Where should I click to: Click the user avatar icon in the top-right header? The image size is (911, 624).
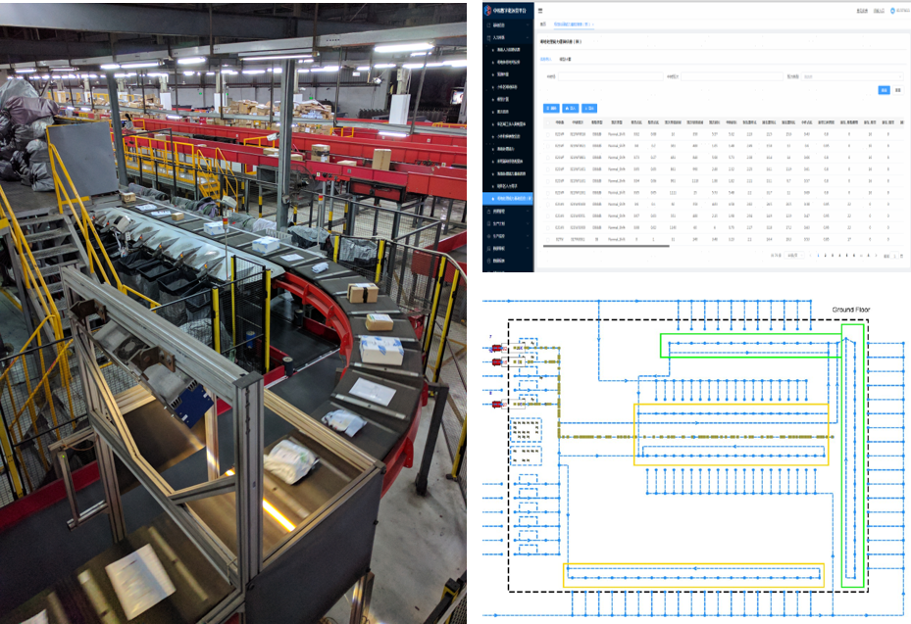tap(891, 11)
